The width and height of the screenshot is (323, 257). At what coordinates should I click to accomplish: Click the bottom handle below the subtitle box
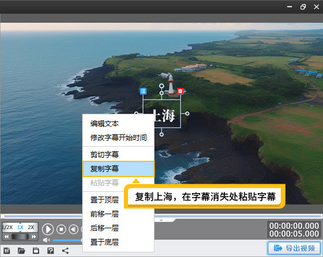(x=161, y=134)
